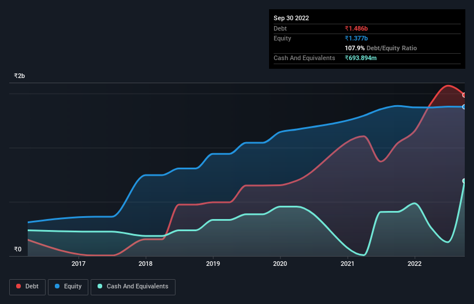Click the Sep 30 2022 tooltip date
Image resolution: width=474 pixels, height=304 pixels.
tap(291, 18)
